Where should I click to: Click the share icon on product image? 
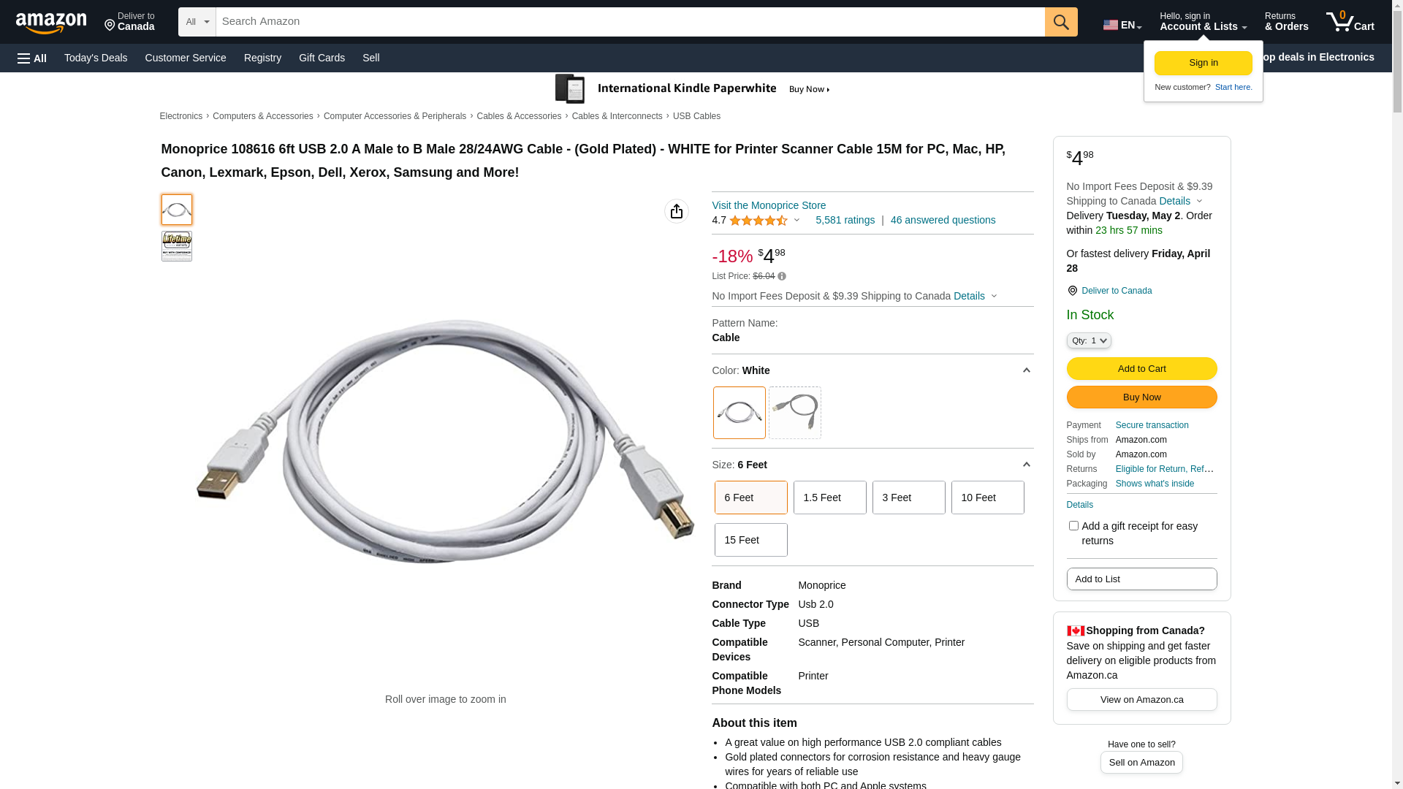(x=677, y=211)
